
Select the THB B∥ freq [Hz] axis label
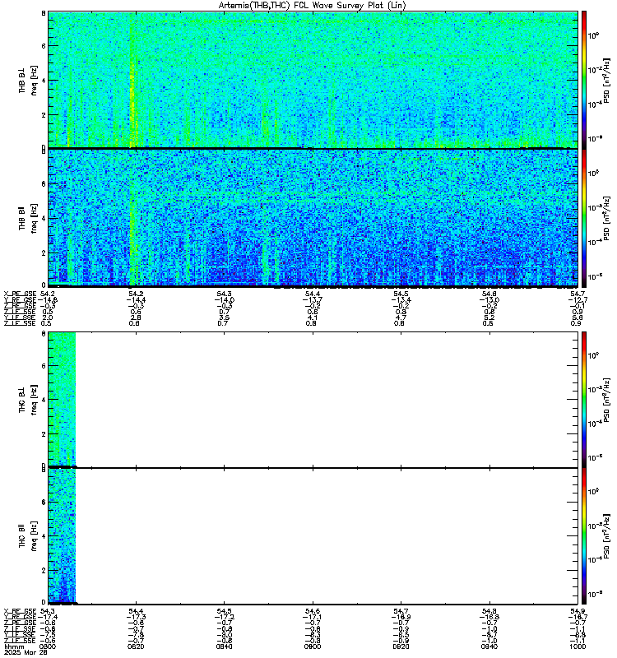27,218
